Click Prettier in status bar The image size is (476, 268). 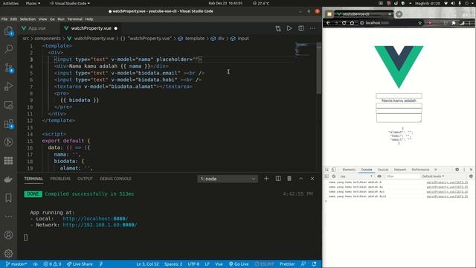pyautogui.click(x=287, y=264)
